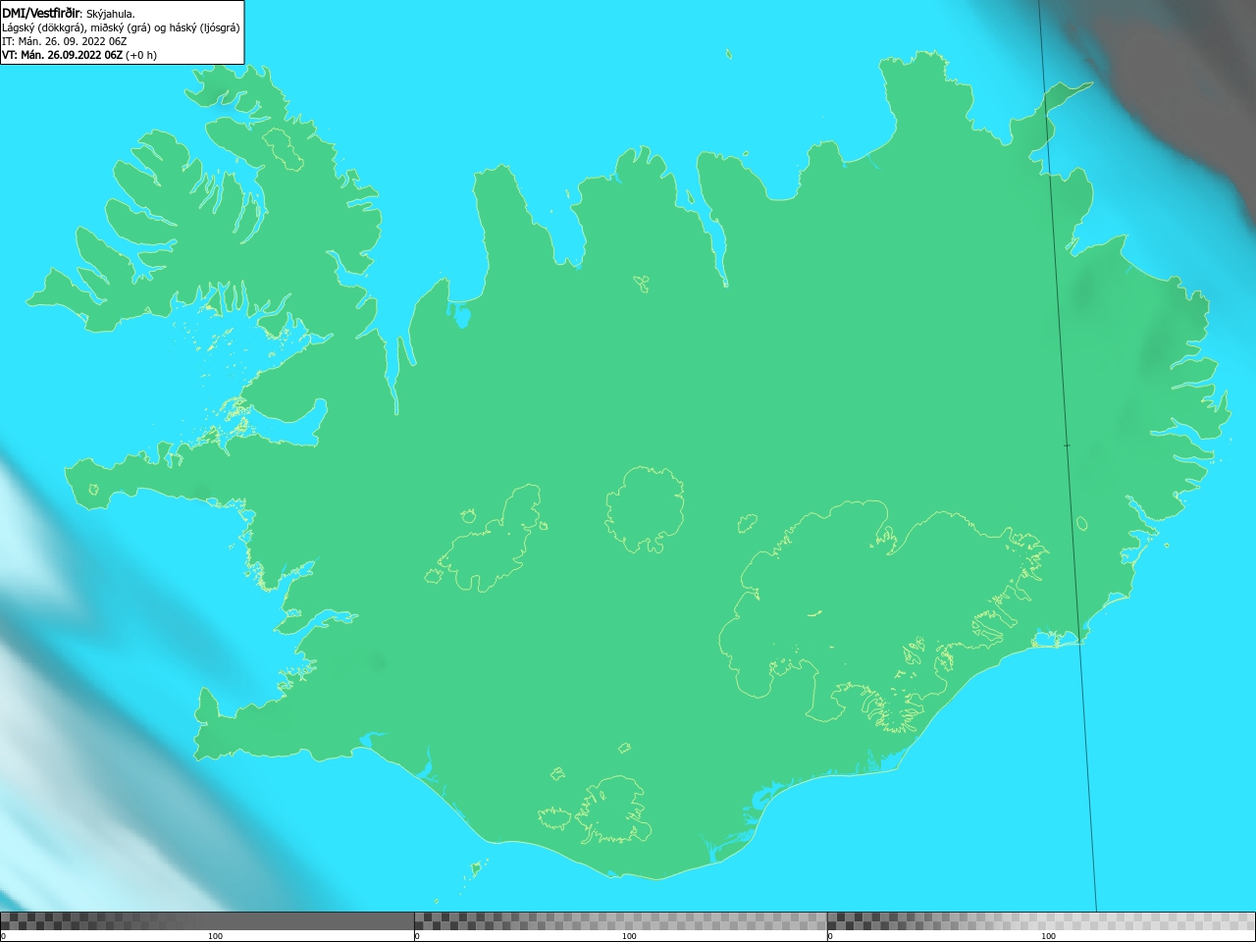Click the round Hofsjökull glacier outline
This screenshot has height=942, width=1256.
pos(645,509)
